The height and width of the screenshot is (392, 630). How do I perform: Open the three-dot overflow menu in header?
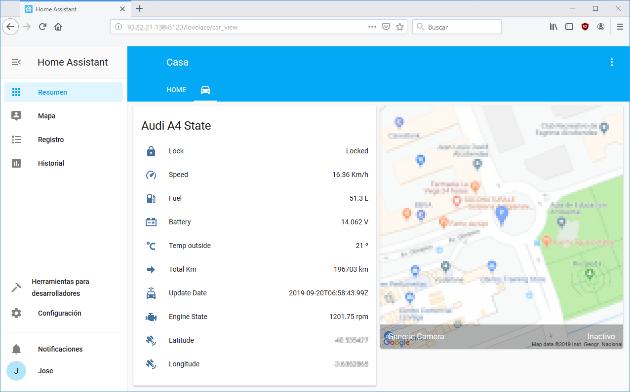point(612,62)
